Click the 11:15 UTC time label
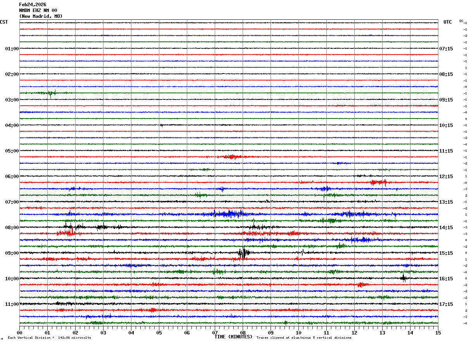 pyautogui.click(x=446, y=151)
